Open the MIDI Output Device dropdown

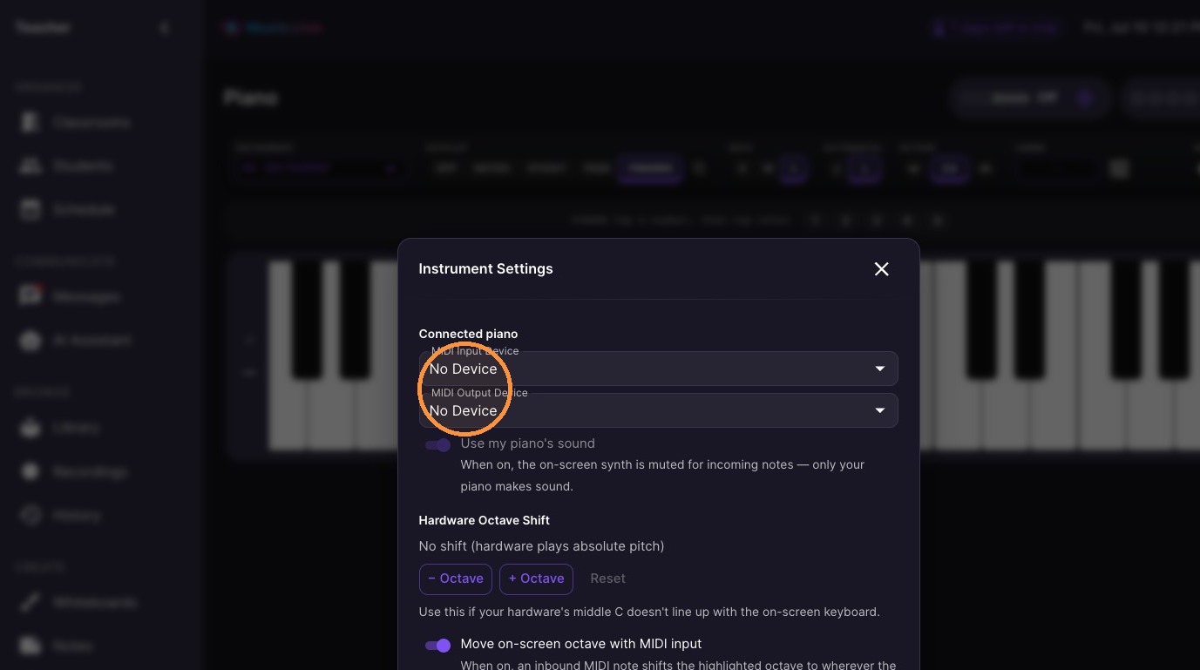coord(658,410)
